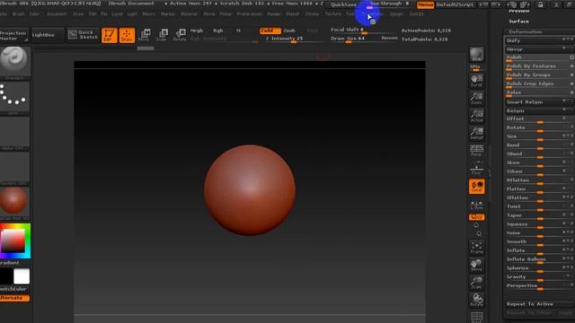
Task: Open the red material sphere thumbnail
Action: (x=14, y=201)
